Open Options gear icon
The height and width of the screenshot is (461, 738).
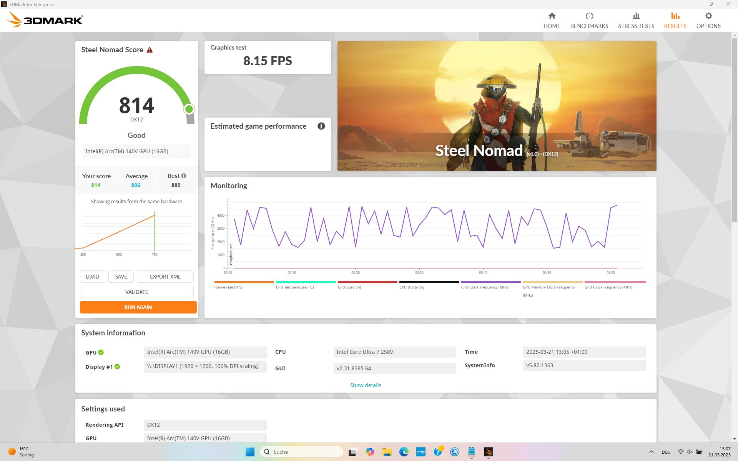[708, 16]
